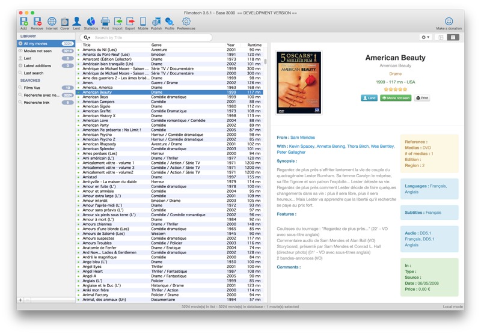Select the American History X row
The width and height of the screenshot is (481, 334).
click(170, 116)
